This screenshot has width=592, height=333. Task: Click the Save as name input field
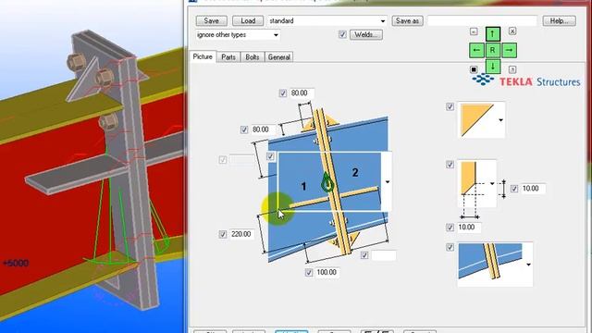[482, 21]
